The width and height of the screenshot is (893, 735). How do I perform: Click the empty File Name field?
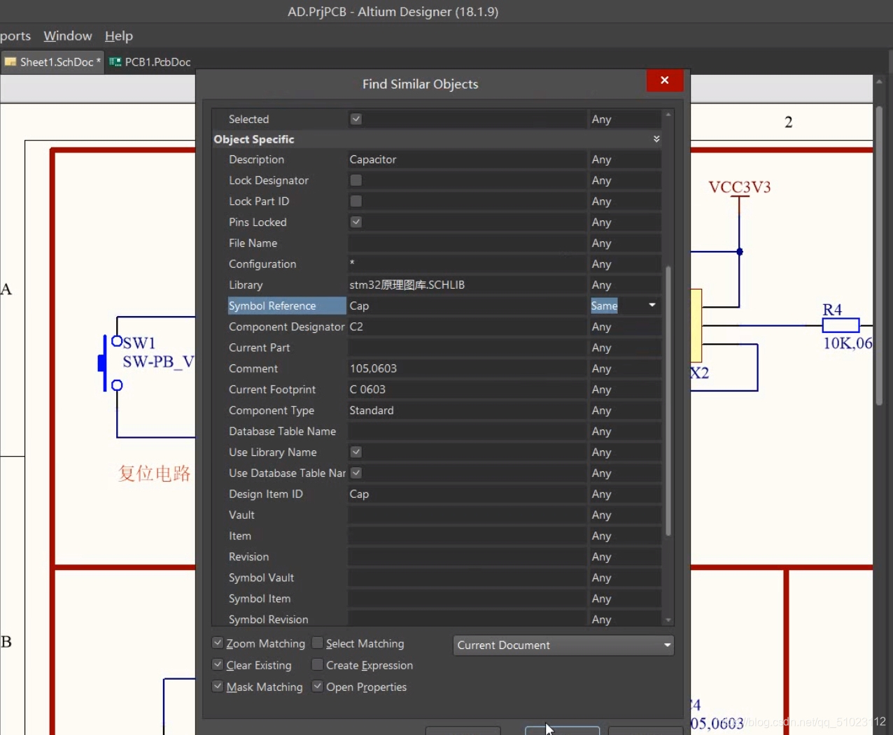(x=467, y=243)
